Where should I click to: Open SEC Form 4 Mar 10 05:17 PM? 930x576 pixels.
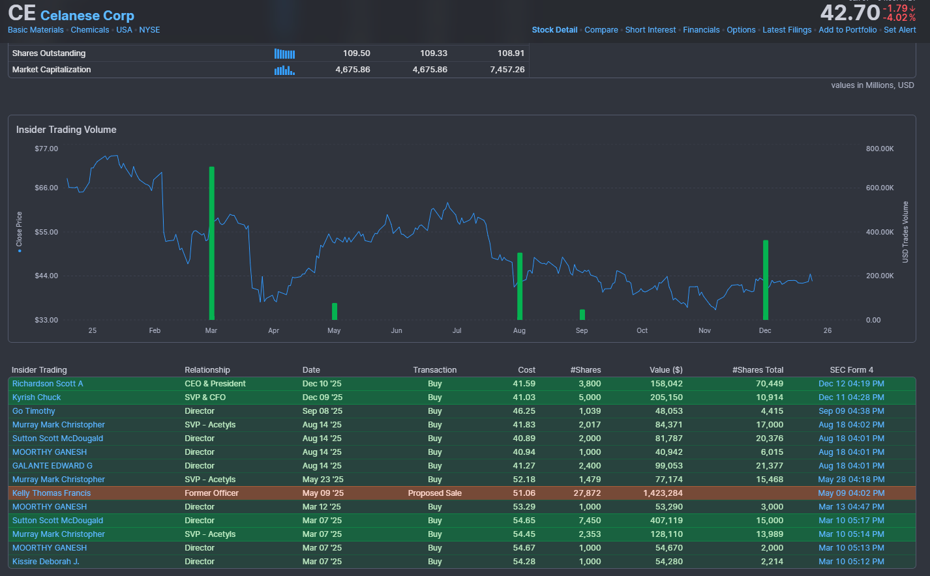point(851,521)
